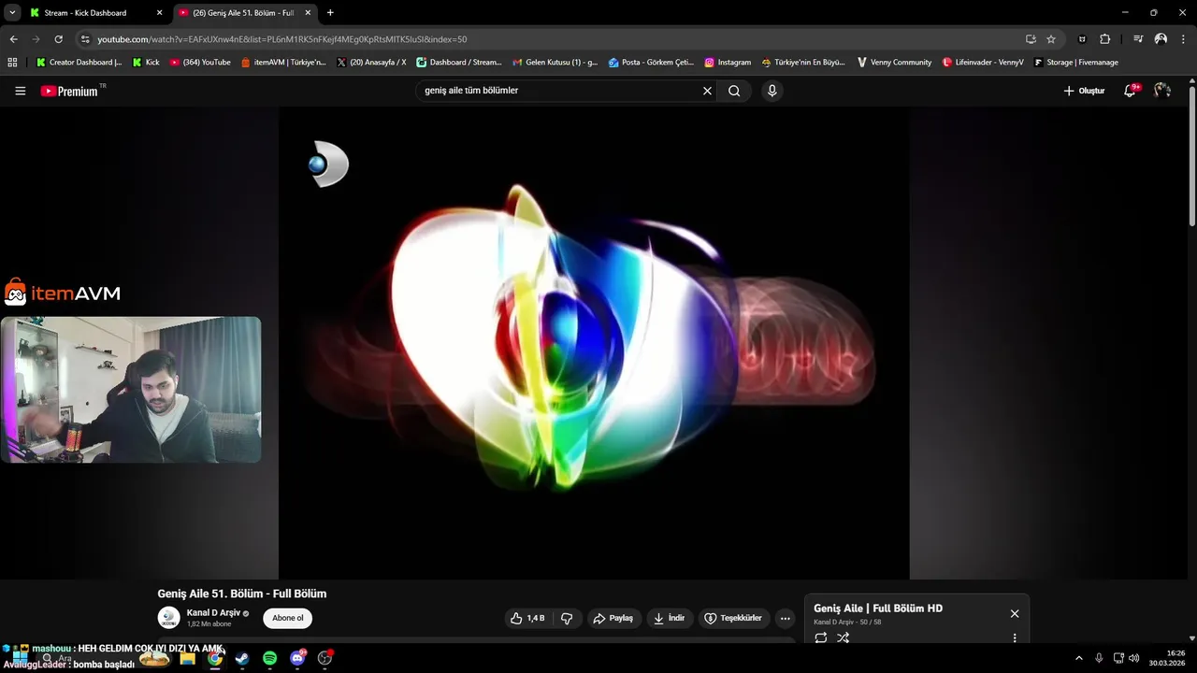Open the Geniş Aile | Full Bölüm HD playlist title
1197x673 pixels.
coord(878,609)
